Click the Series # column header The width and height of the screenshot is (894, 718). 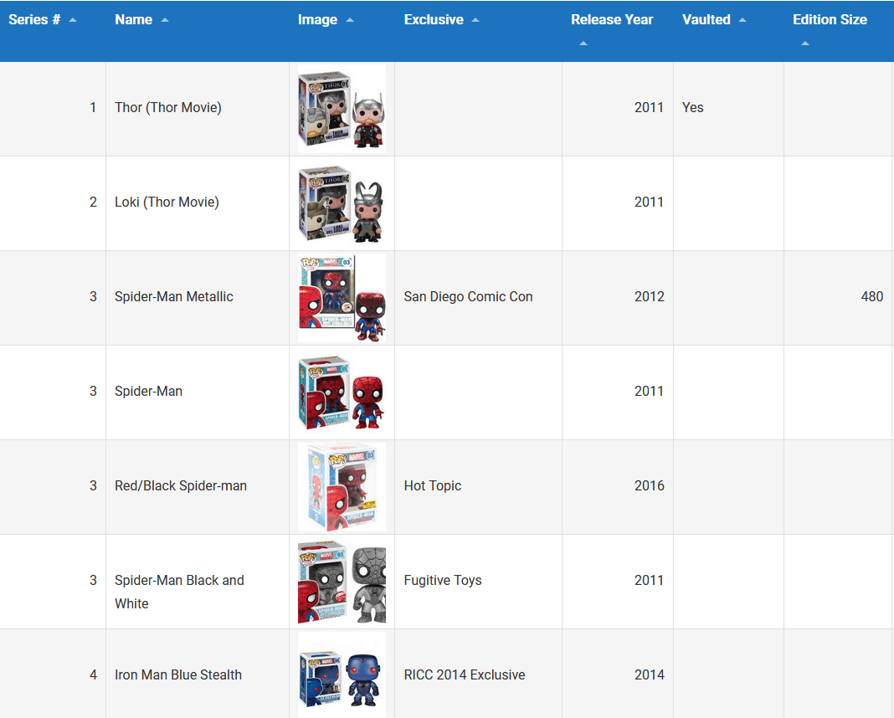click(53, 31)
